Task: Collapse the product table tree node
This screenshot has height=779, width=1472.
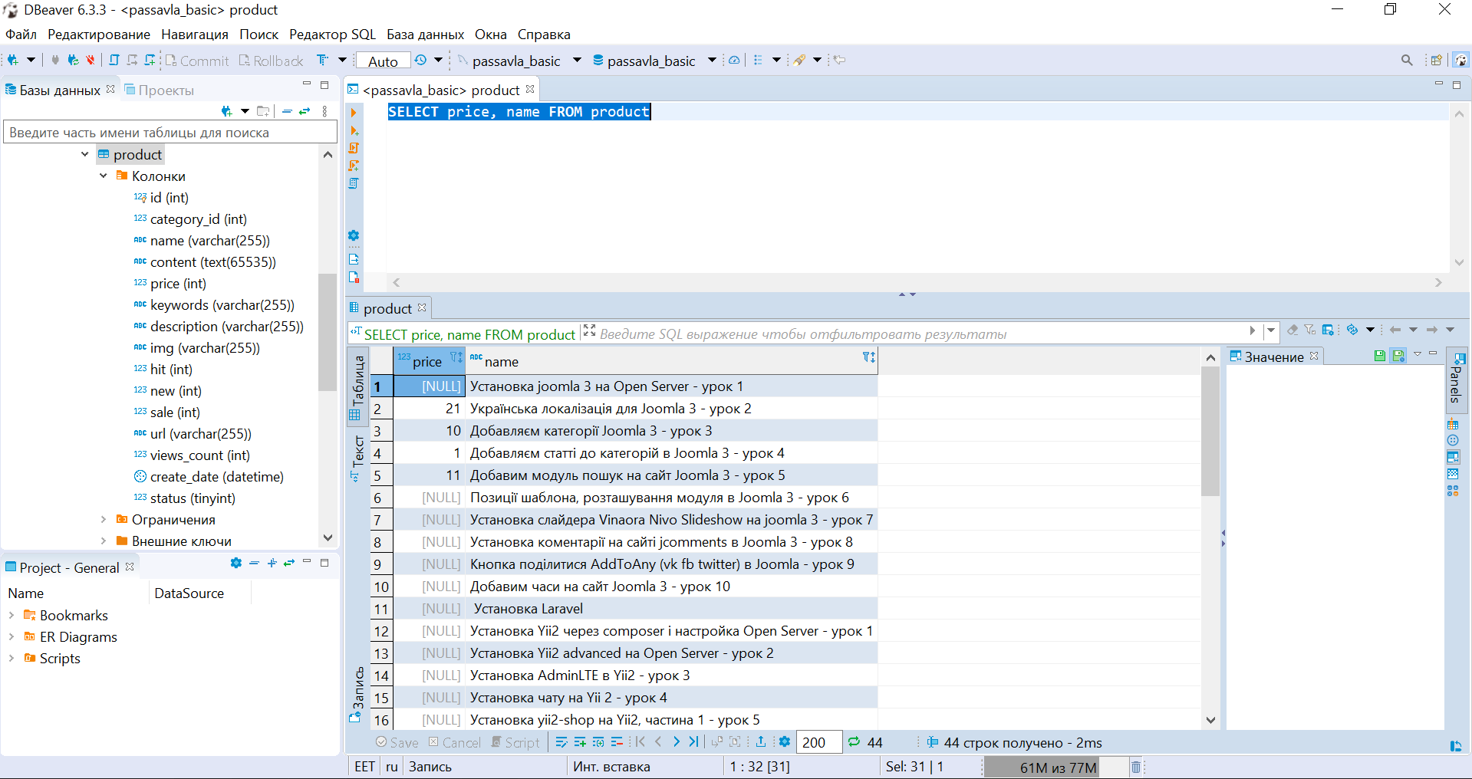Action: click(x=85, y=154)
